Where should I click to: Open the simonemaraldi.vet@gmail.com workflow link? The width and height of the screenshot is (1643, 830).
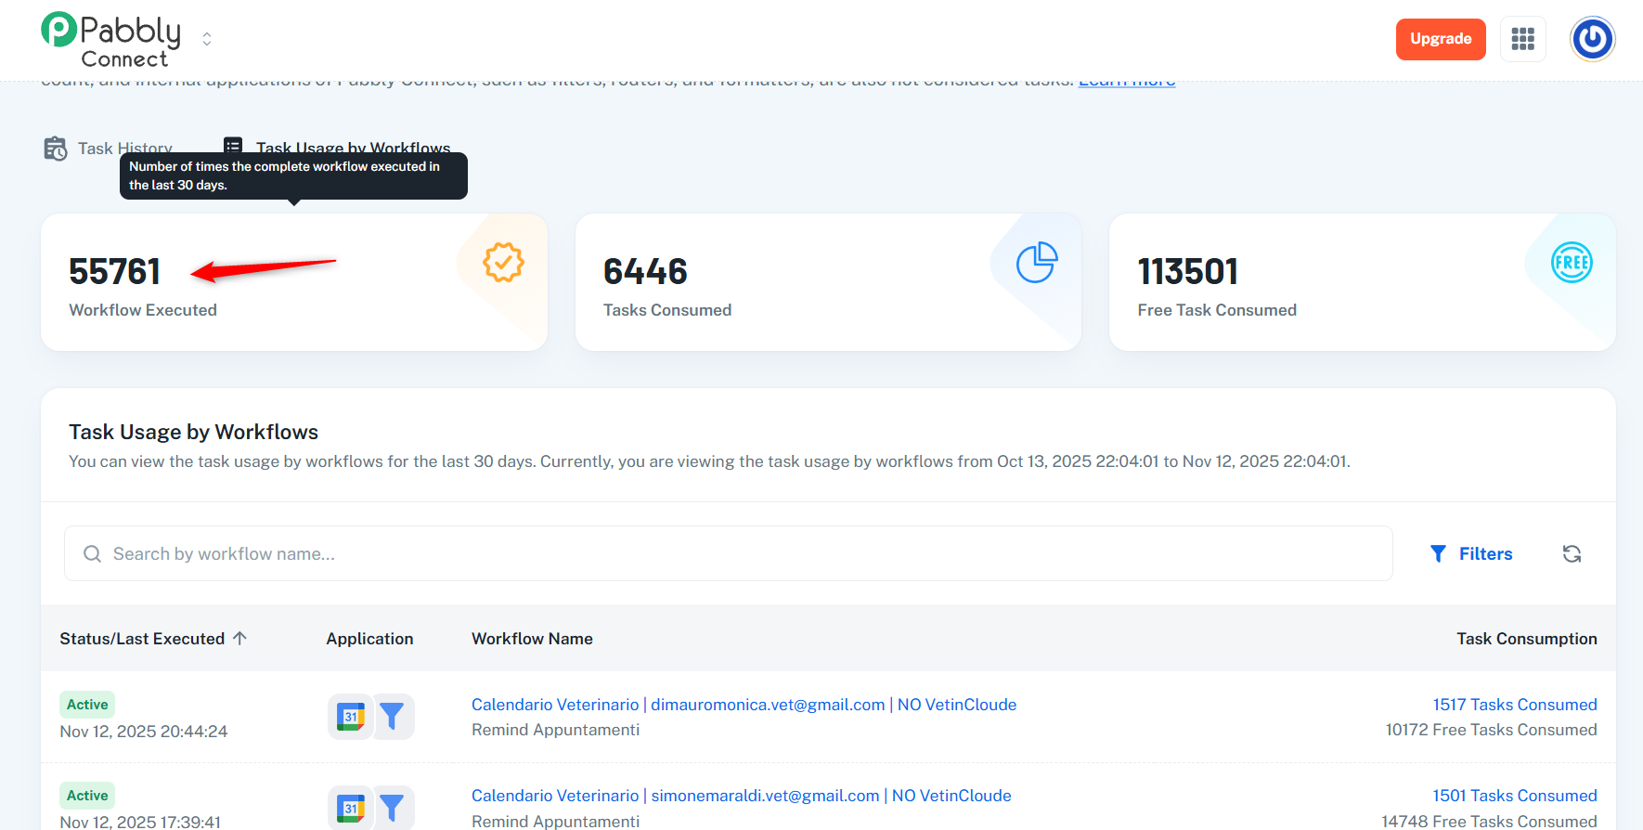coord(741,796)
